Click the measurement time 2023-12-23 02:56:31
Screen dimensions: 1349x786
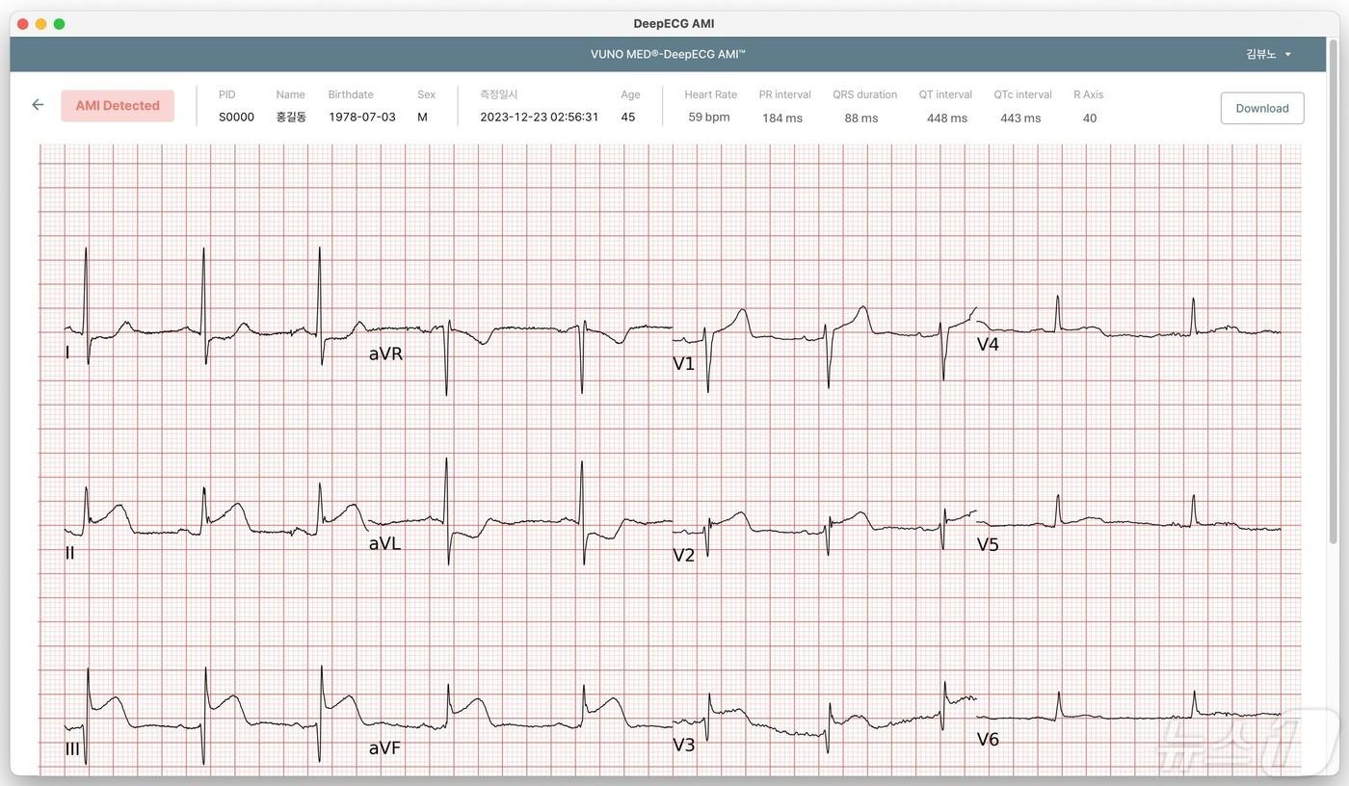[x=539, y=118]
